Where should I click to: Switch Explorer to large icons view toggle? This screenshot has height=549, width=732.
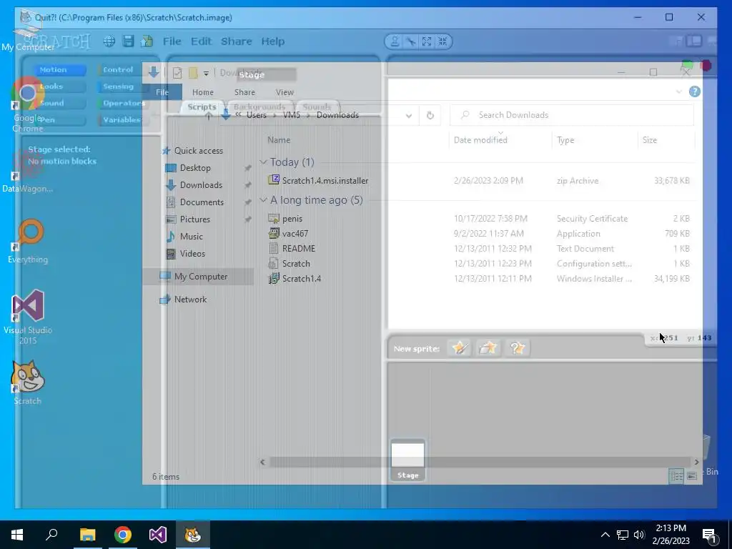click(x=692, y=475)
